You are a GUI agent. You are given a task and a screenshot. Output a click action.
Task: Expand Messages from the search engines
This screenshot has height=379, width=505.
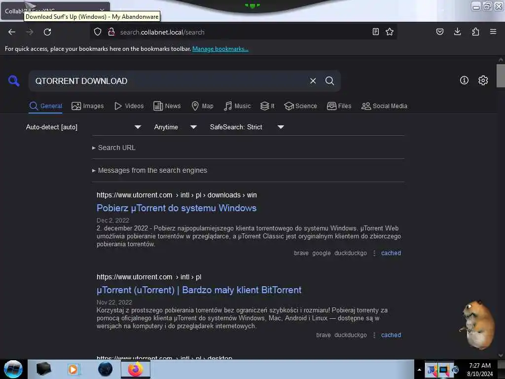149,170
